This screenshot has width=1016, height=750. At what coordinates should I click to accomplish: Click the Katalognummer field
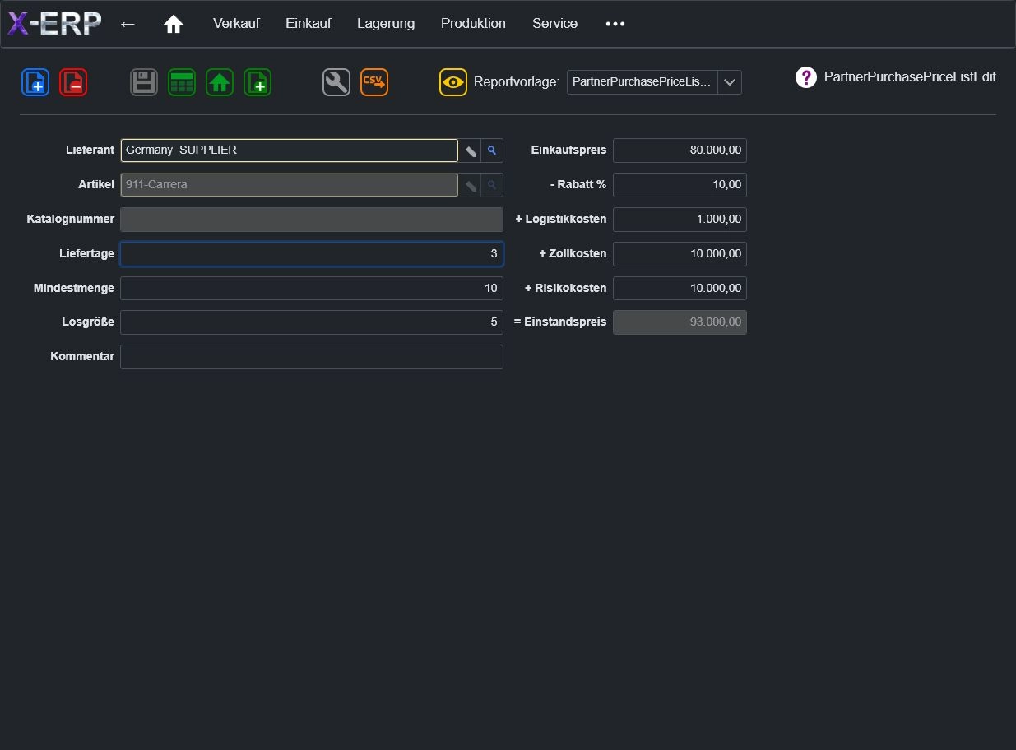click(312, 220)
